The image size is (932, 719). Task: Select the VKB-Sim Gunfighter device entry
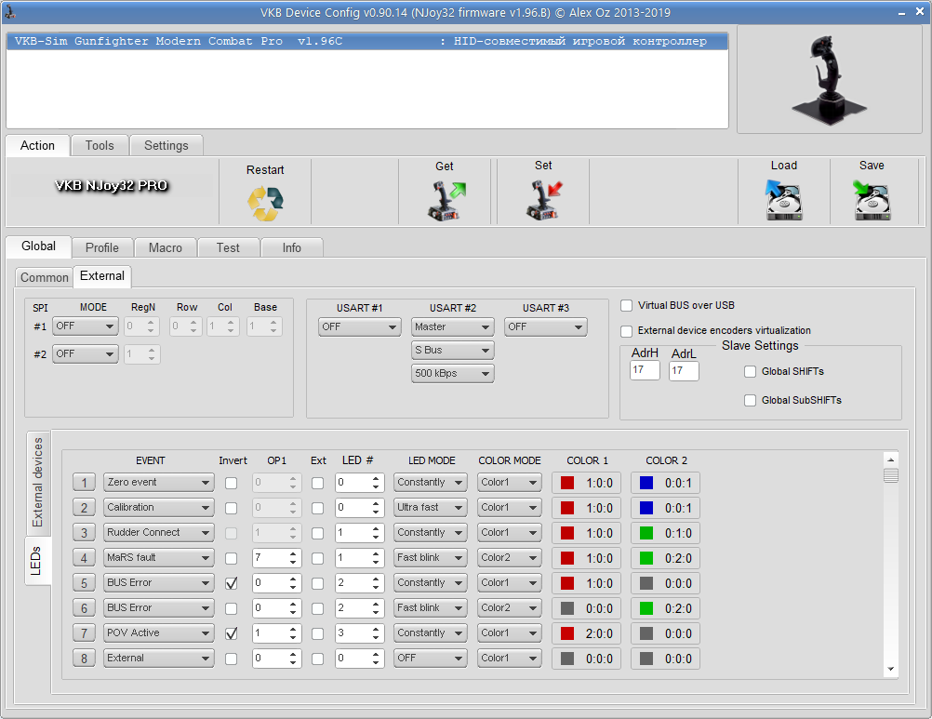click(x=367, y=41)
